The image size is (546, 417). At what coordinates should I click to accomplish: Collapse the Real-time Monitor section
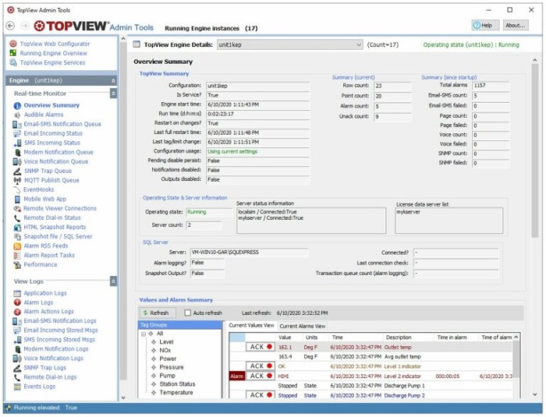coord(113,94)
